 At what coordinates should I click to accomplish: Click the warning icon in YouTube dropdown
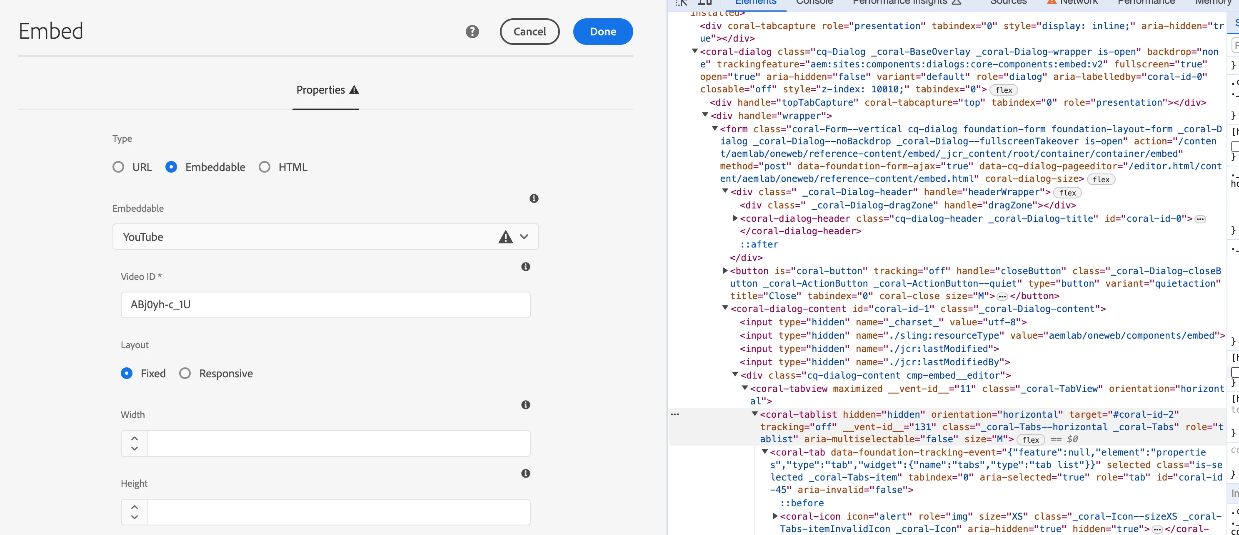click(505, 237)
